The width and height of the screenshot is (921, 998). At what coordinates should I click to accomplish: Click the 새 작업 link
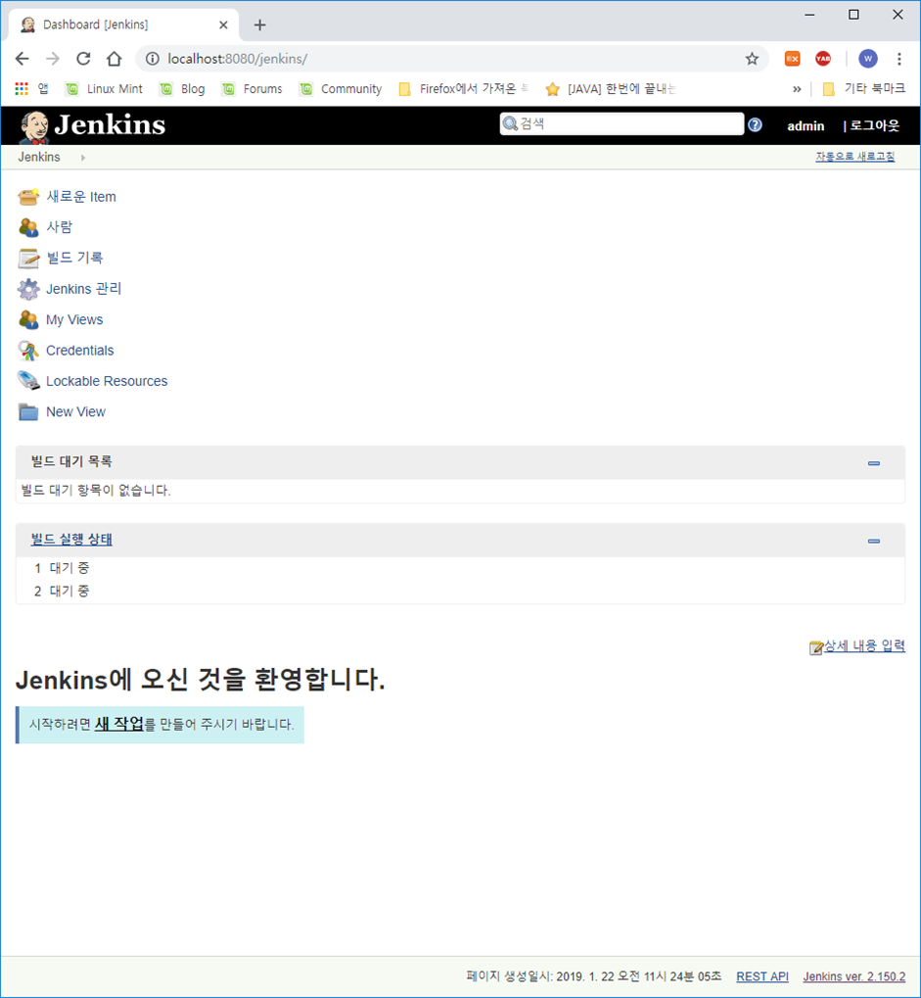click(x=119, y=725)
